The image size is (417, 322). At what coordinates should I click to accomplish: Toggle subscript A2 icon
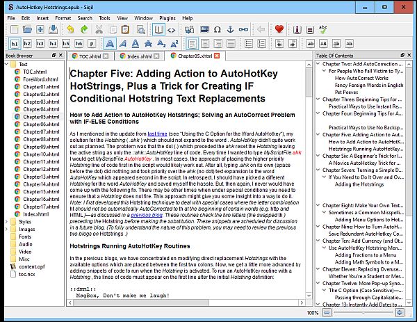coord(161,44)
